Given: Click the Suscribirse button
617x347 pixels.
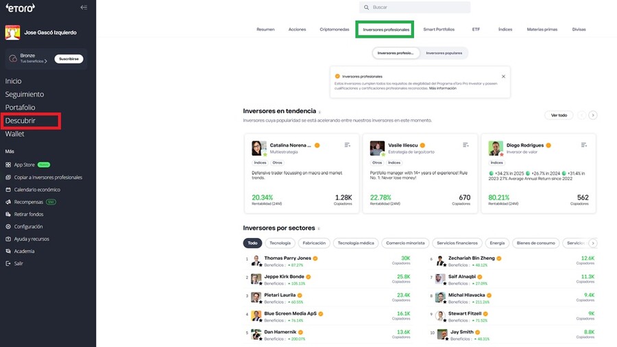Looking at the screenshot, I should (x=69, y=58).
